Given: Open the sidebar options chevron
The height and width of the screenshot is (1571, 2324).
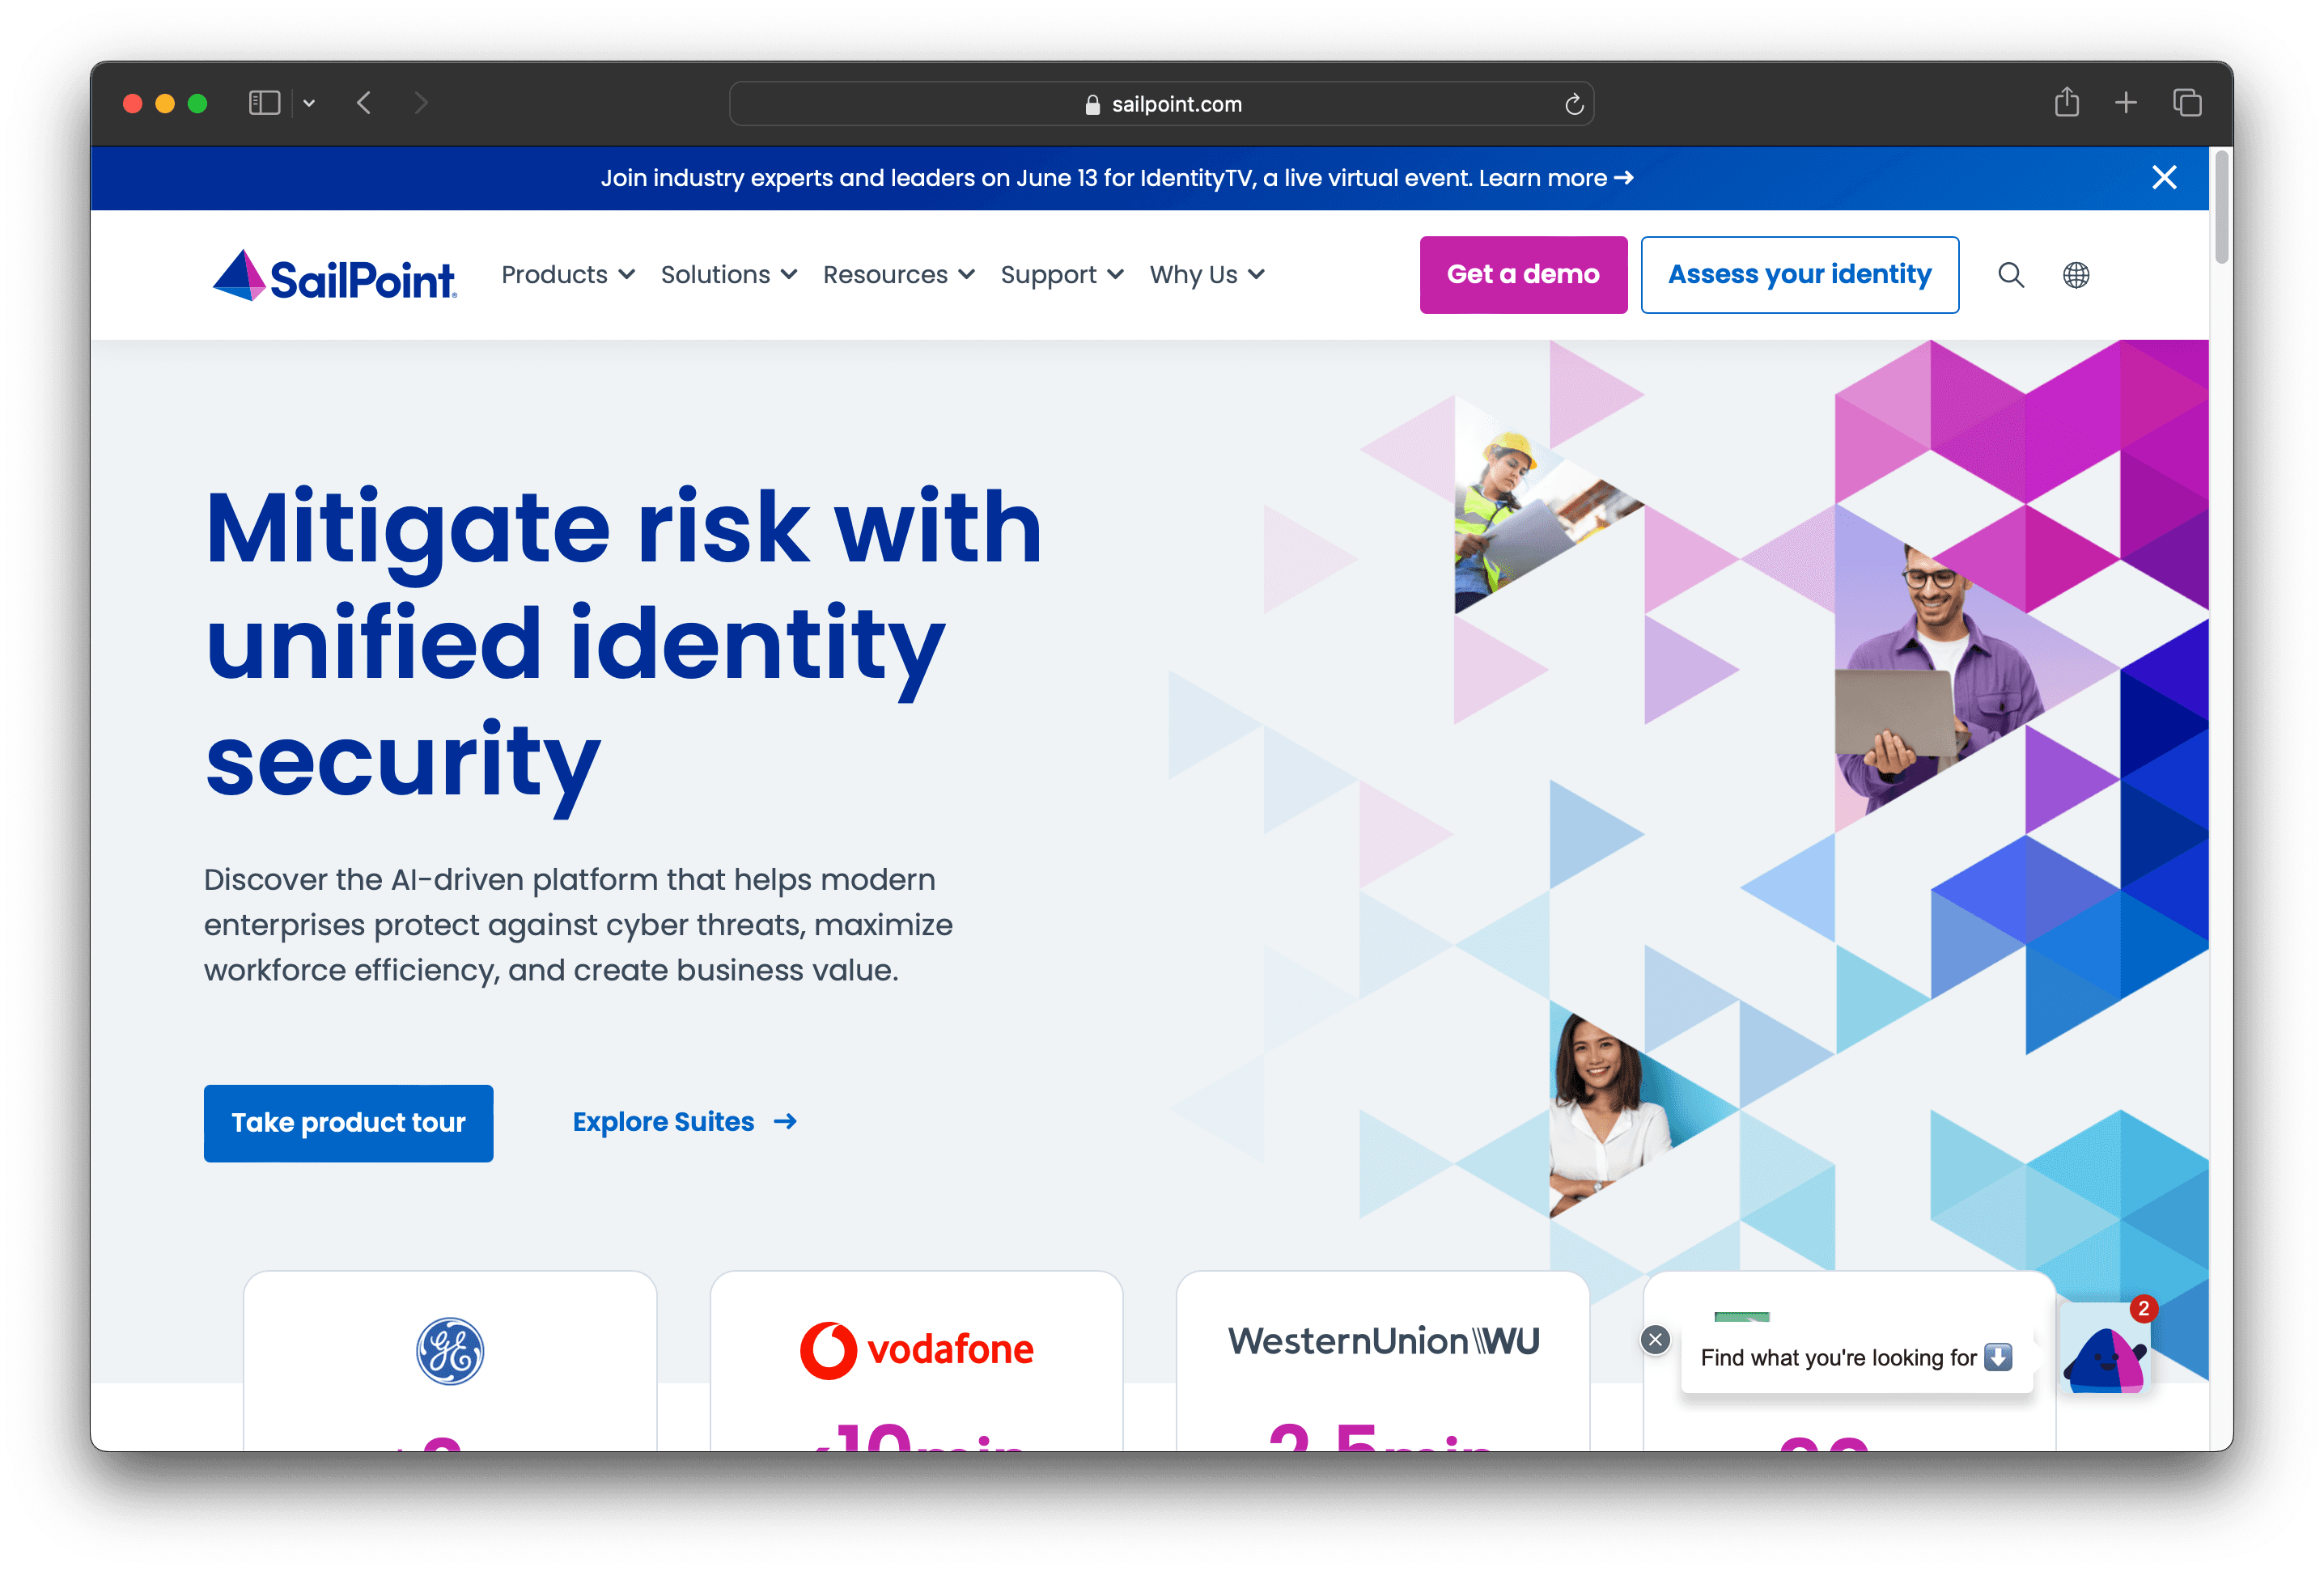Looking at the screenshot, I should pyautogui.click(x=309, y=103).
